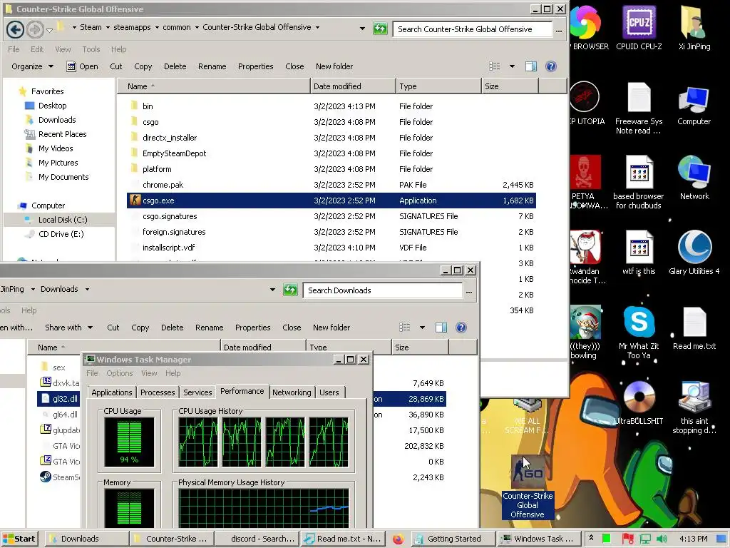The image size is (730, 548).
Task: Expand common breadcrumb arrow
Action: (197, 28)
